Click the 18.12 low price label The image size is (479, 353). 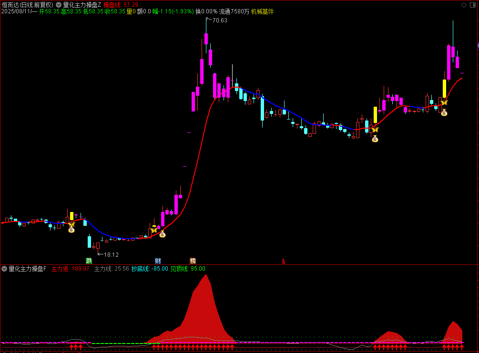point(111,255)
